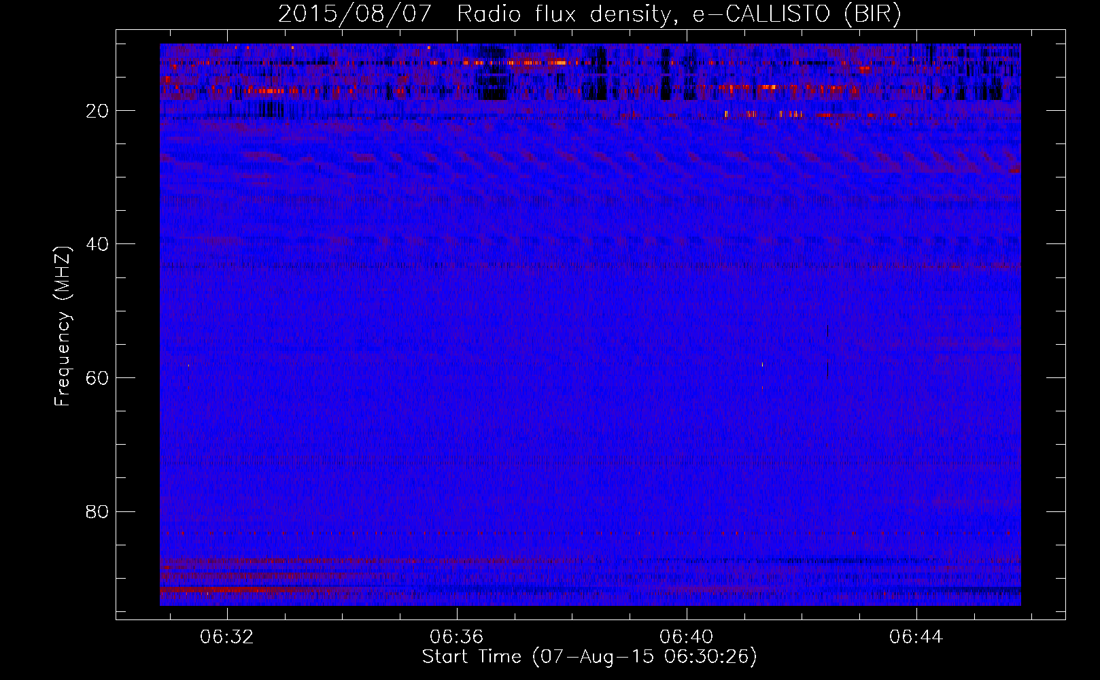The image size is (1100, 680).
Task: Click the '06:36' time tick label
Action: pyautogui.click(x=457, y=636)
